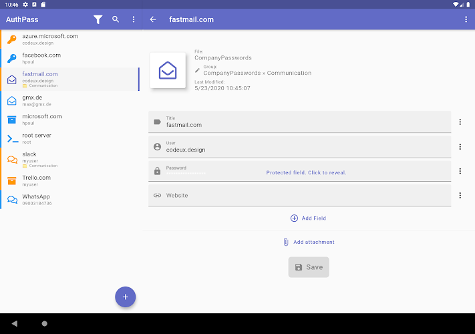475x334 pixels.
Task: Click the Save button
Action: click(309, 267)
